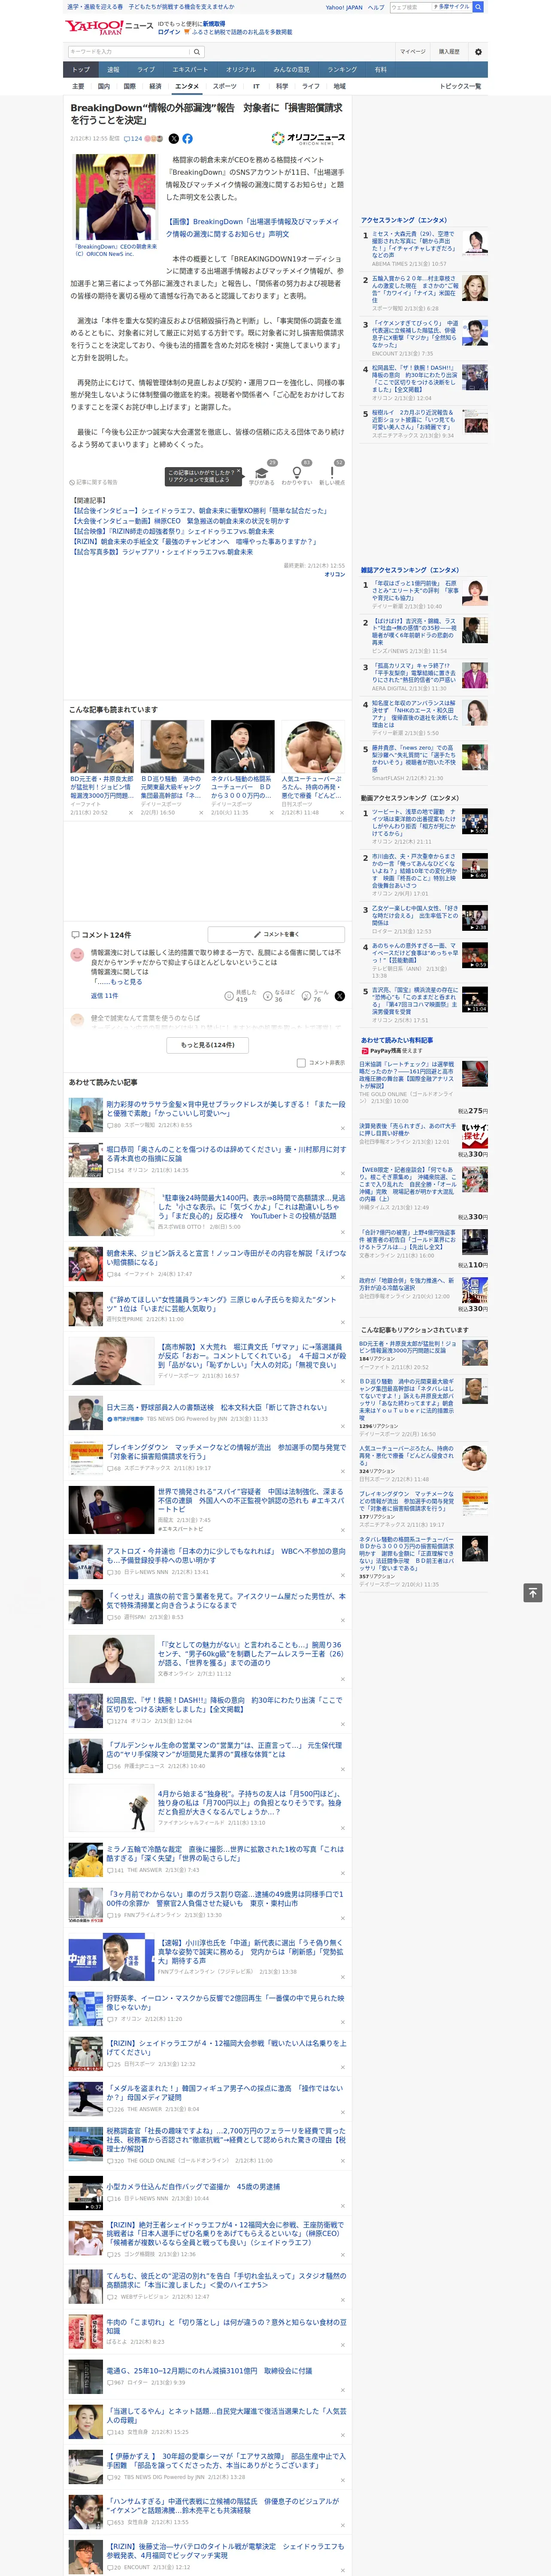The width and height of the screenshot is (551, 2576).
Task: Dismiss the 井岡京都 recommended card X icon
Action: [131, 813]
